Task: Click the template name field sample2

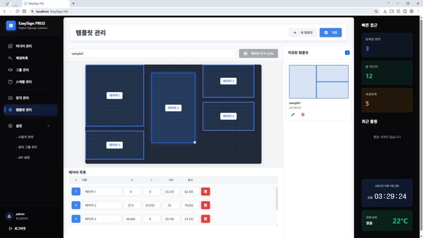Action: pyautogui.click(x=152, y=54)
